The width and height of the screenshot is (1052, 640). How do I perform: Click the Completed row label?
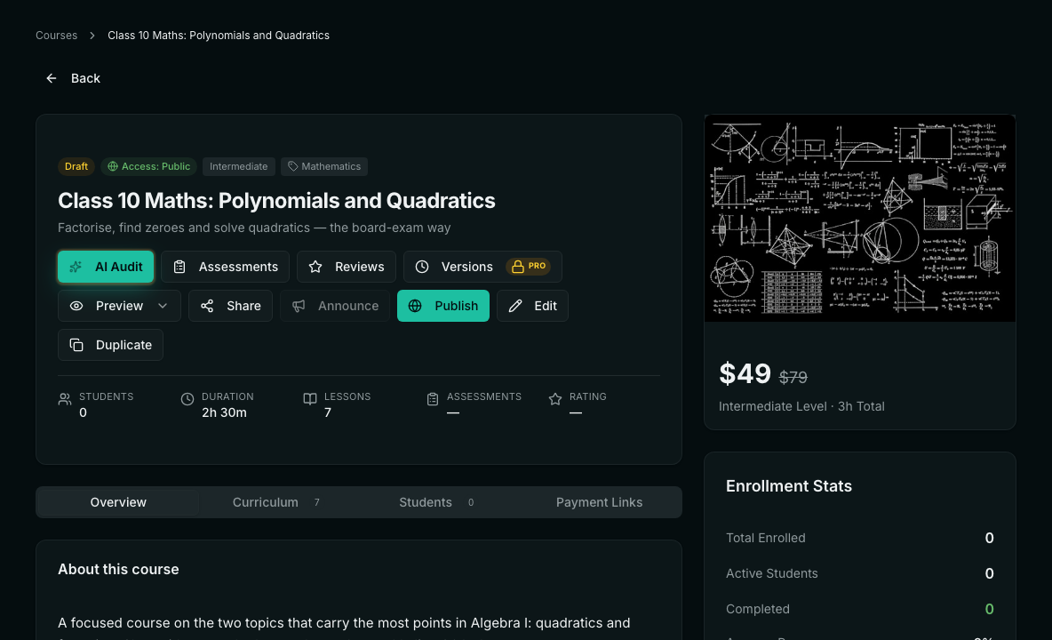[758, 609]
